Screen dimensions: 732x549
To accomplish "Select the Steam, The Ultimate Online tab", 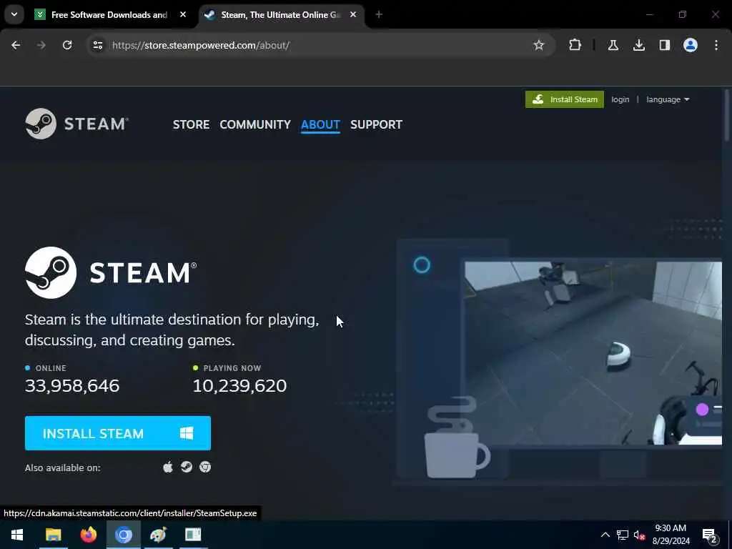I will point(280,15).
